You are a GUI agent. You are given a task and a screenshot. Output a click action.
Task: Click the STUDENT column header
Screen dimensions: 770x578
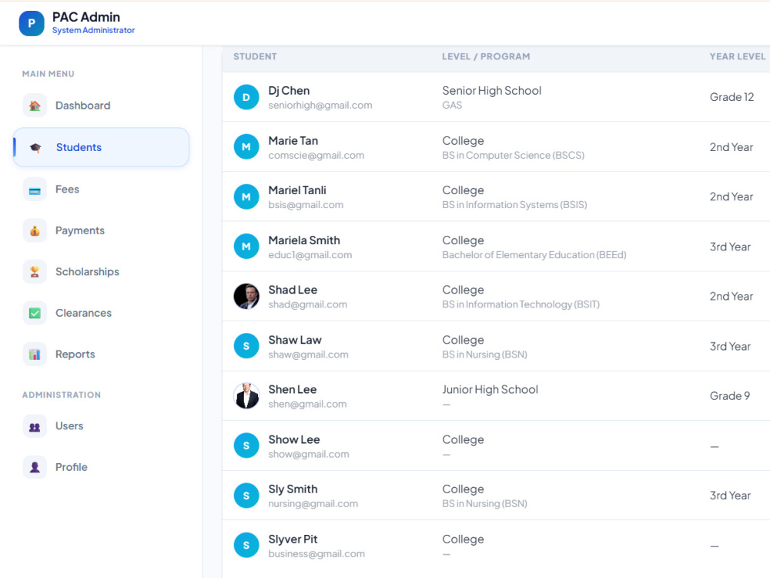(255, 56)
